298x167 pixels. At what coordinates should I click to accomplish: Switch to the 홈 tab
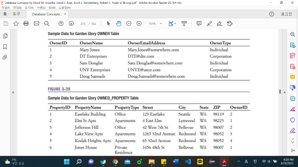click(x=5, y=14)
